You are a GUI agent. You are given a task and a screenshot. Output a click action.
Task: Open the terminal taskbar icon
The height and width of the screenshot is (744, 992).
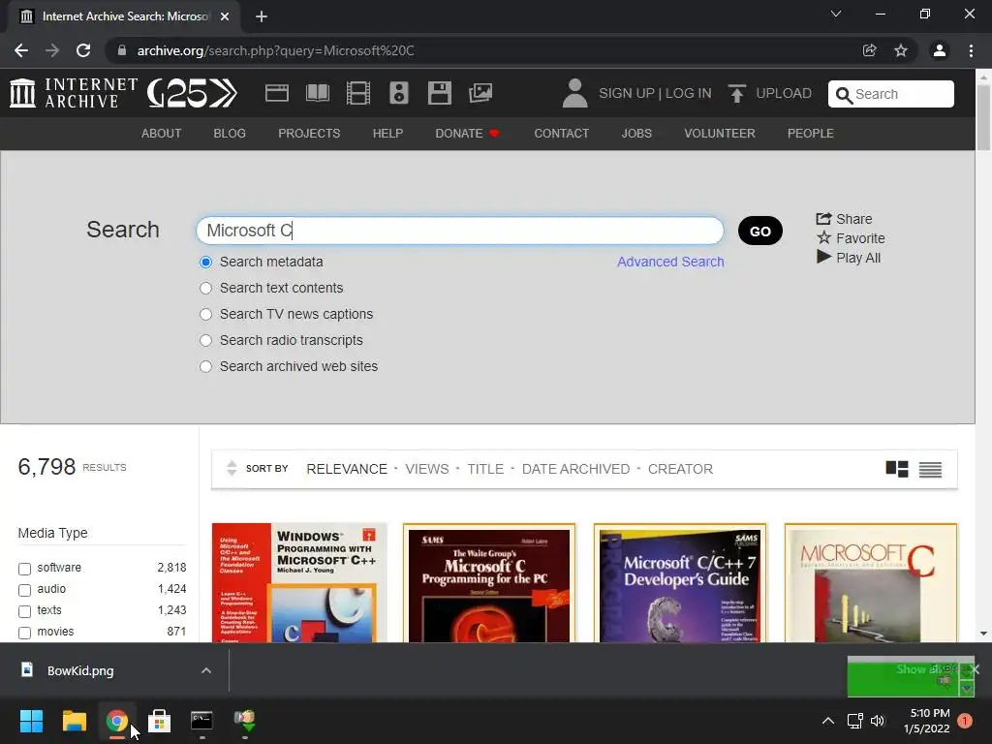click(x=201, y=721)
